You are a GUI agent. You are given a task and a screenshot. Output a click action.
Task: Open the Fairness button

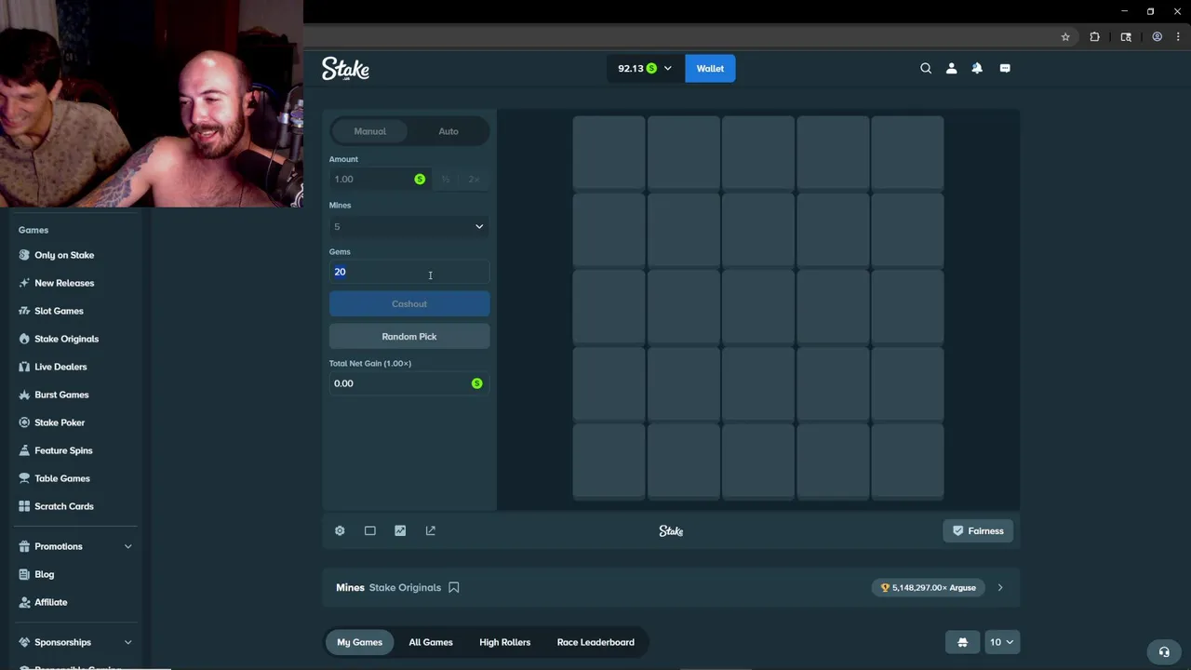978,530
